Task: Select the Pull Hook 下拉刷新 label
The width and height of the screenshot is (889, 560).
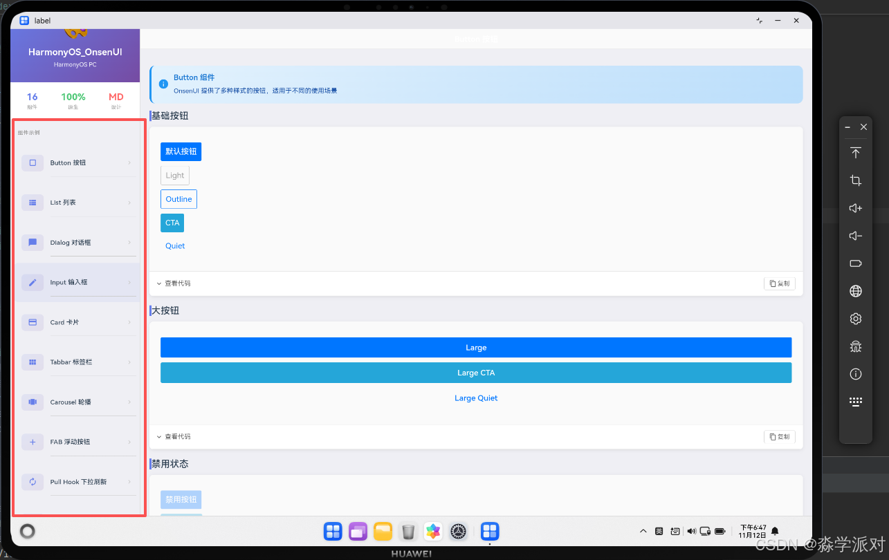Action: click(x=78, y=482)
